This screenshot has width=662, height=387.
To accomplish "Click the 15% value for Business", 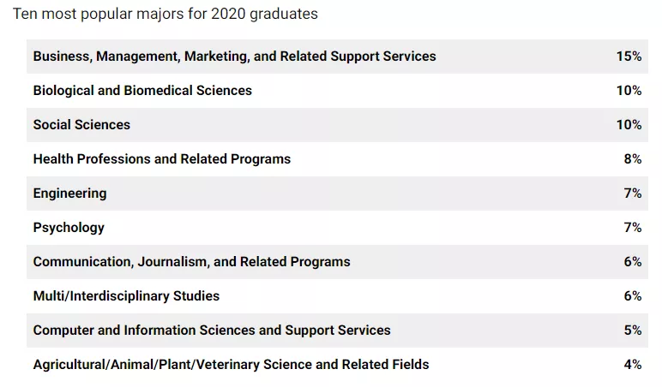I will [x=629, y=57].
